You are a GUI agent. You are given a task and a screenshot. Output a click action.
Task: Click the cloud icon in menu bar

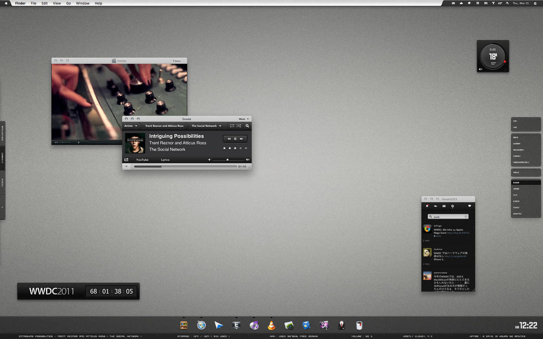(x=461, y=3)
